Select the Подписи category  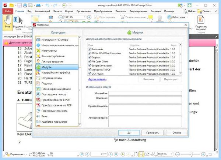(57, 84)
